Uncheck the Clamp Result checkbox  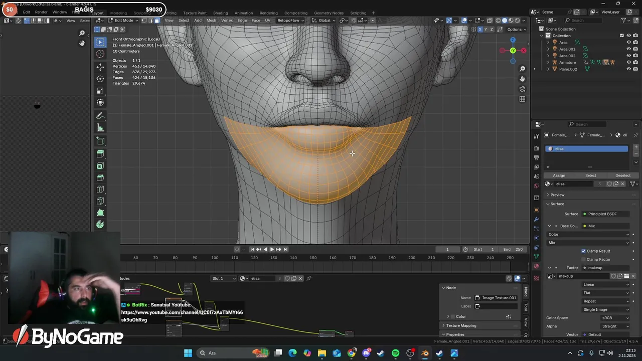point(583,251)
